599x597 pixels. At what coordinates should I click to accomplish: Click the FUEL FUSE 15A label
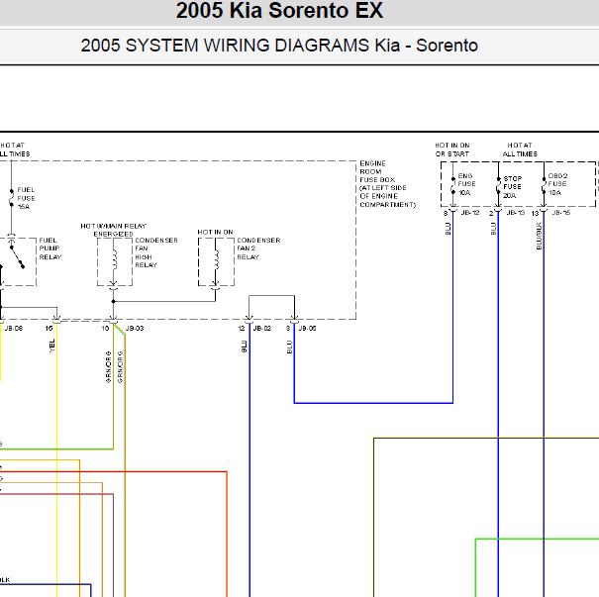(26, 198)
